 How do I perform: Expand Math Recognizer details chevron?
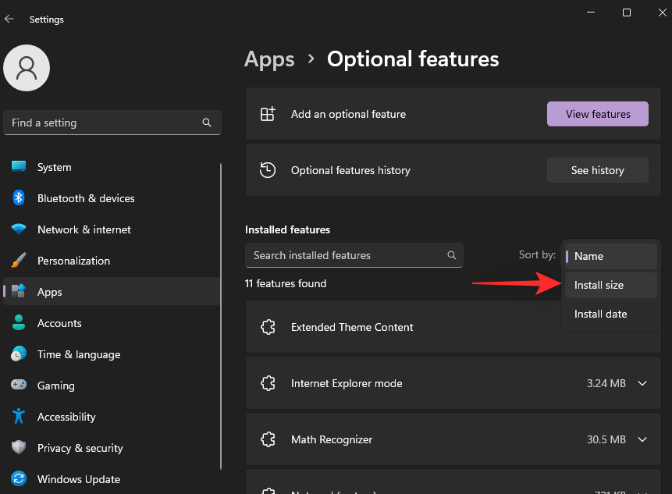tap(642, 439)
